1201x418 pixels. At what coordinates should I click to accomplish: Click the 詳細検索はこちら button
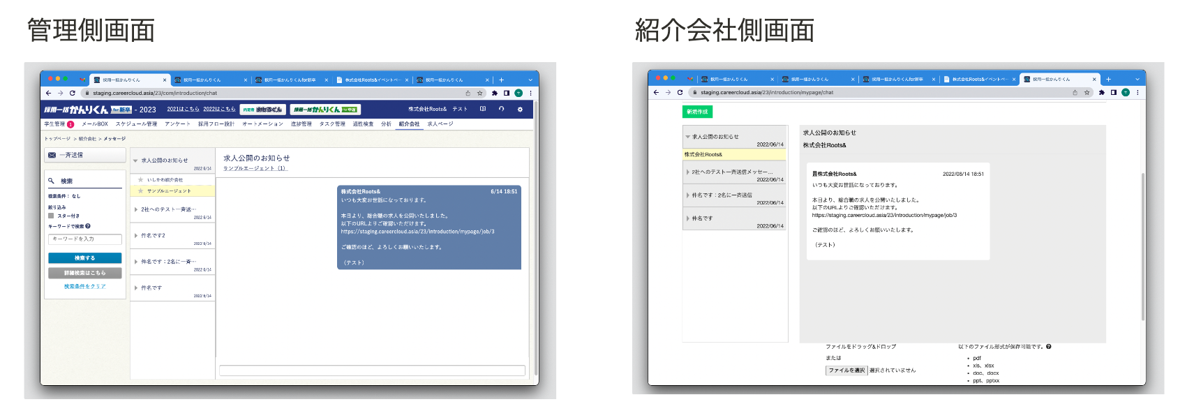(85, 273)
